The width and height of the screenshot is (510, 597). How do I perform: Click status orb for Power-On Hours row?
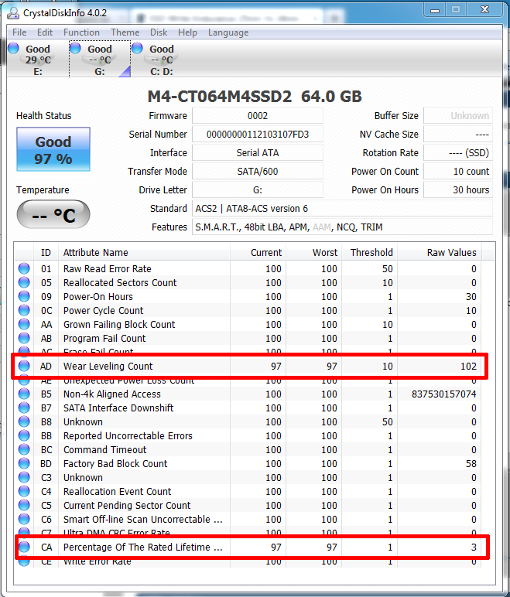pos(24,296)
